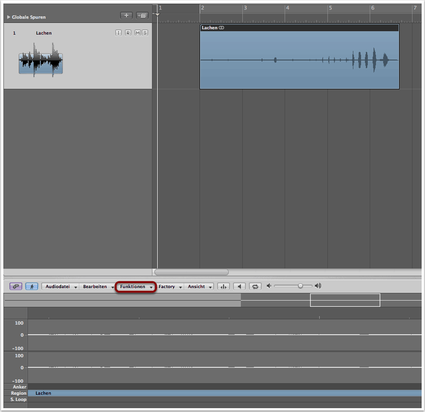This screenshot has width=425, height=412.
Task: Click the link button in sample editor
Action: [16, 286]
